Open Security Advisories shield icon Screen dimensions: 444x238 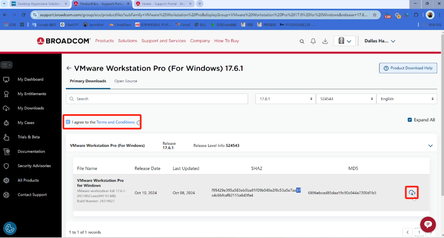point(6,166)
